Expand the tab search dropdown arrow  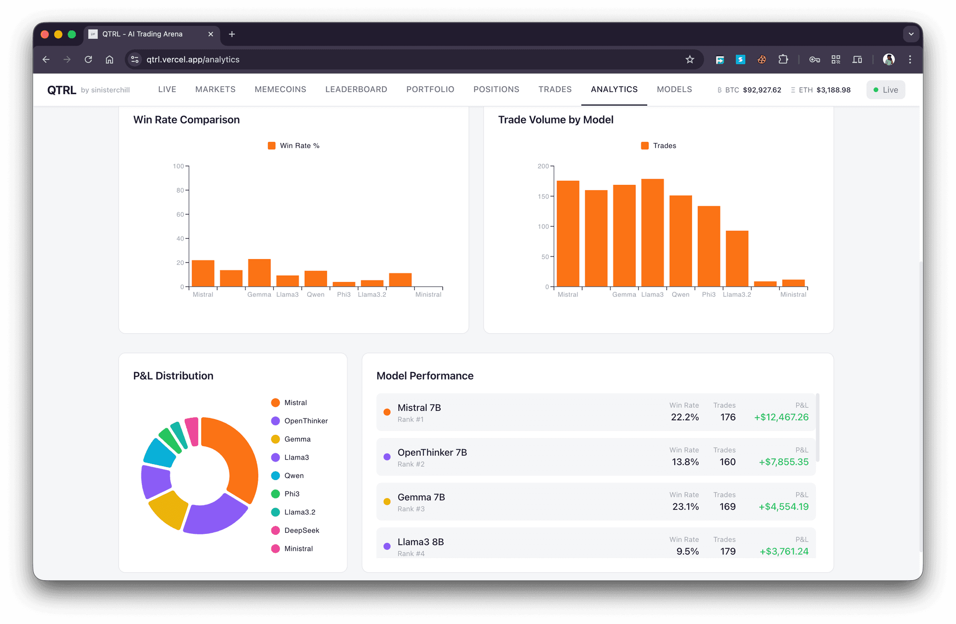[x=911, y=34]
